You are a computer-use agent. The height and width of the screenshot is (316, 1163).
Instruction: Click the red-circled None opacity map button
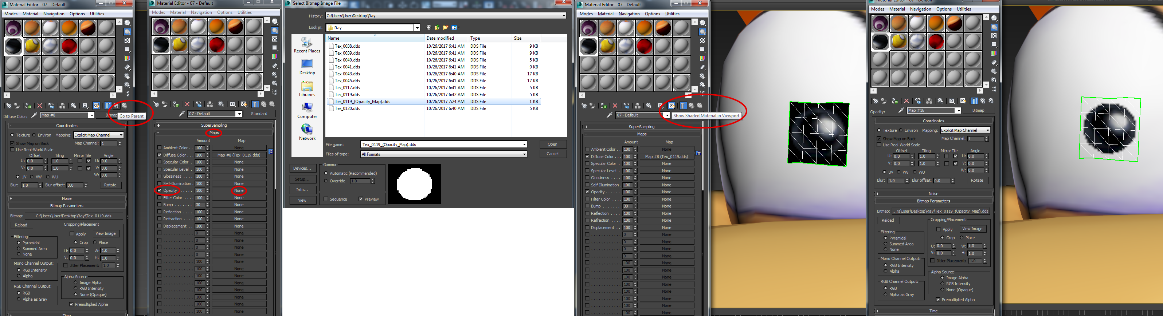coord(239,190)
